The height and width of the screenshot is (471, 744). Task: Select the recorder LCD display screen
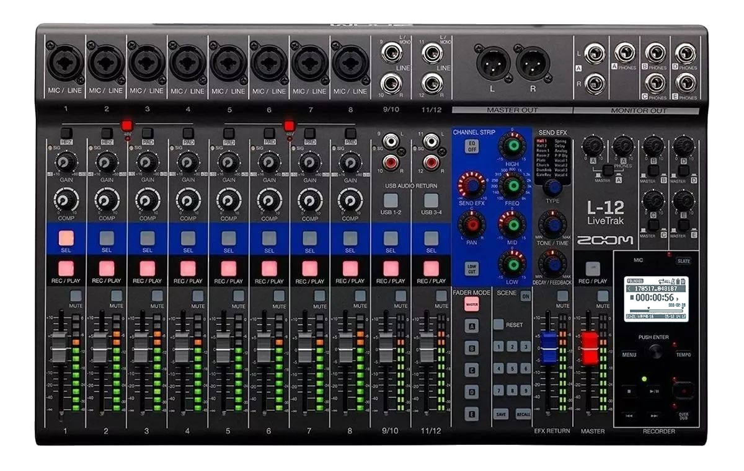(656, 299)
